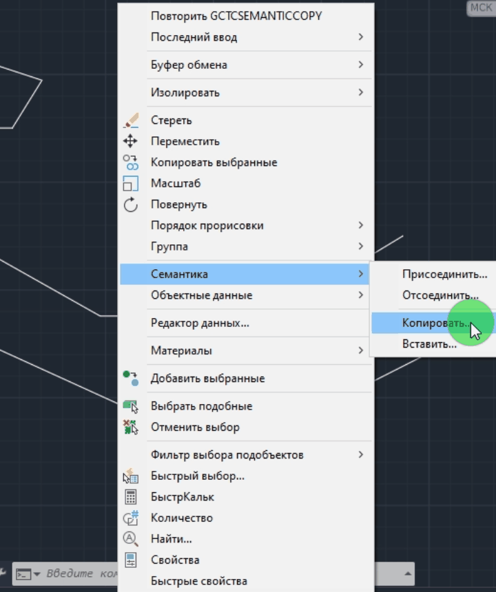The image size is (496, 592).
Task: Open the command line history dropdown arrow
Action: [x=409, y=573]
